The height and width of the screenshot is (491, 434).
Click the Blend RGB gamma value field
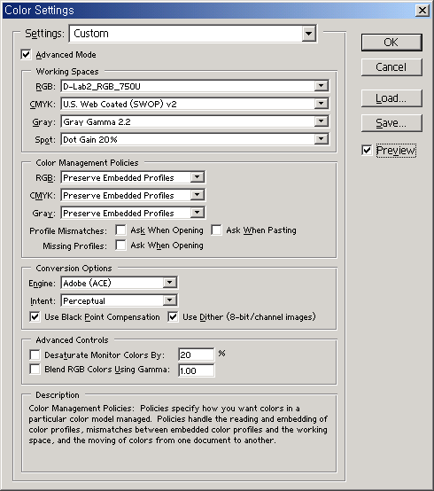click(x=197, y=370)
